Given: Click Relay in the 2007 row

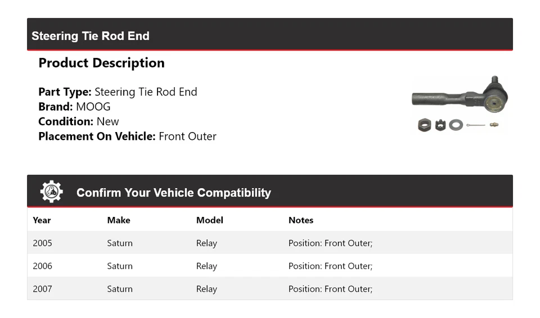Looking at the screenshot, I should coord(206,289).
